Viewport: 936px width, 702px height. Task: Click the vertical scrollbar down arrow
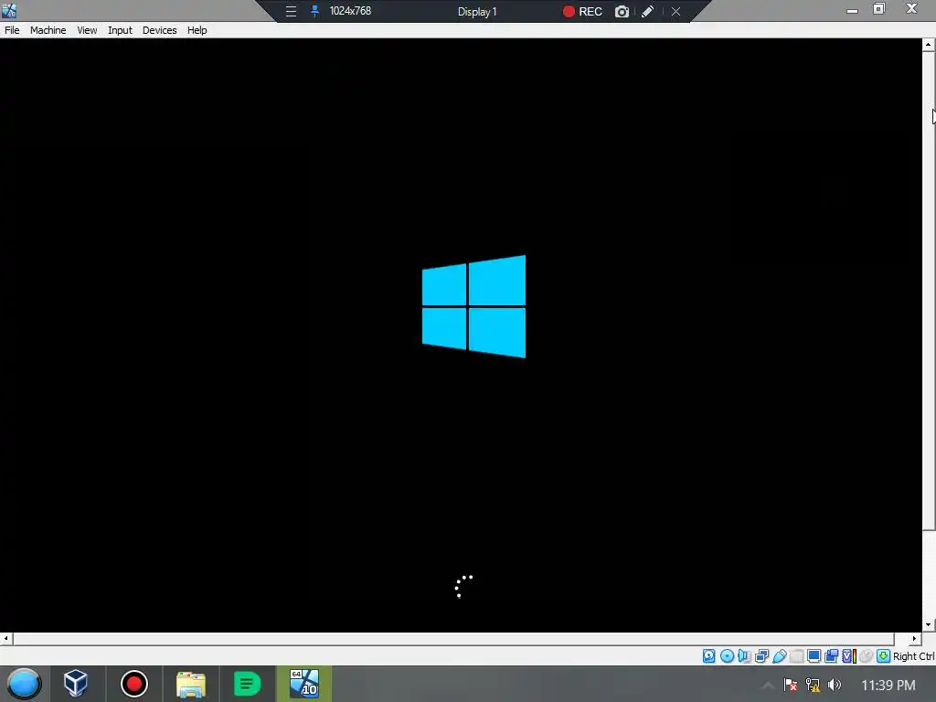tap(929, 625)
